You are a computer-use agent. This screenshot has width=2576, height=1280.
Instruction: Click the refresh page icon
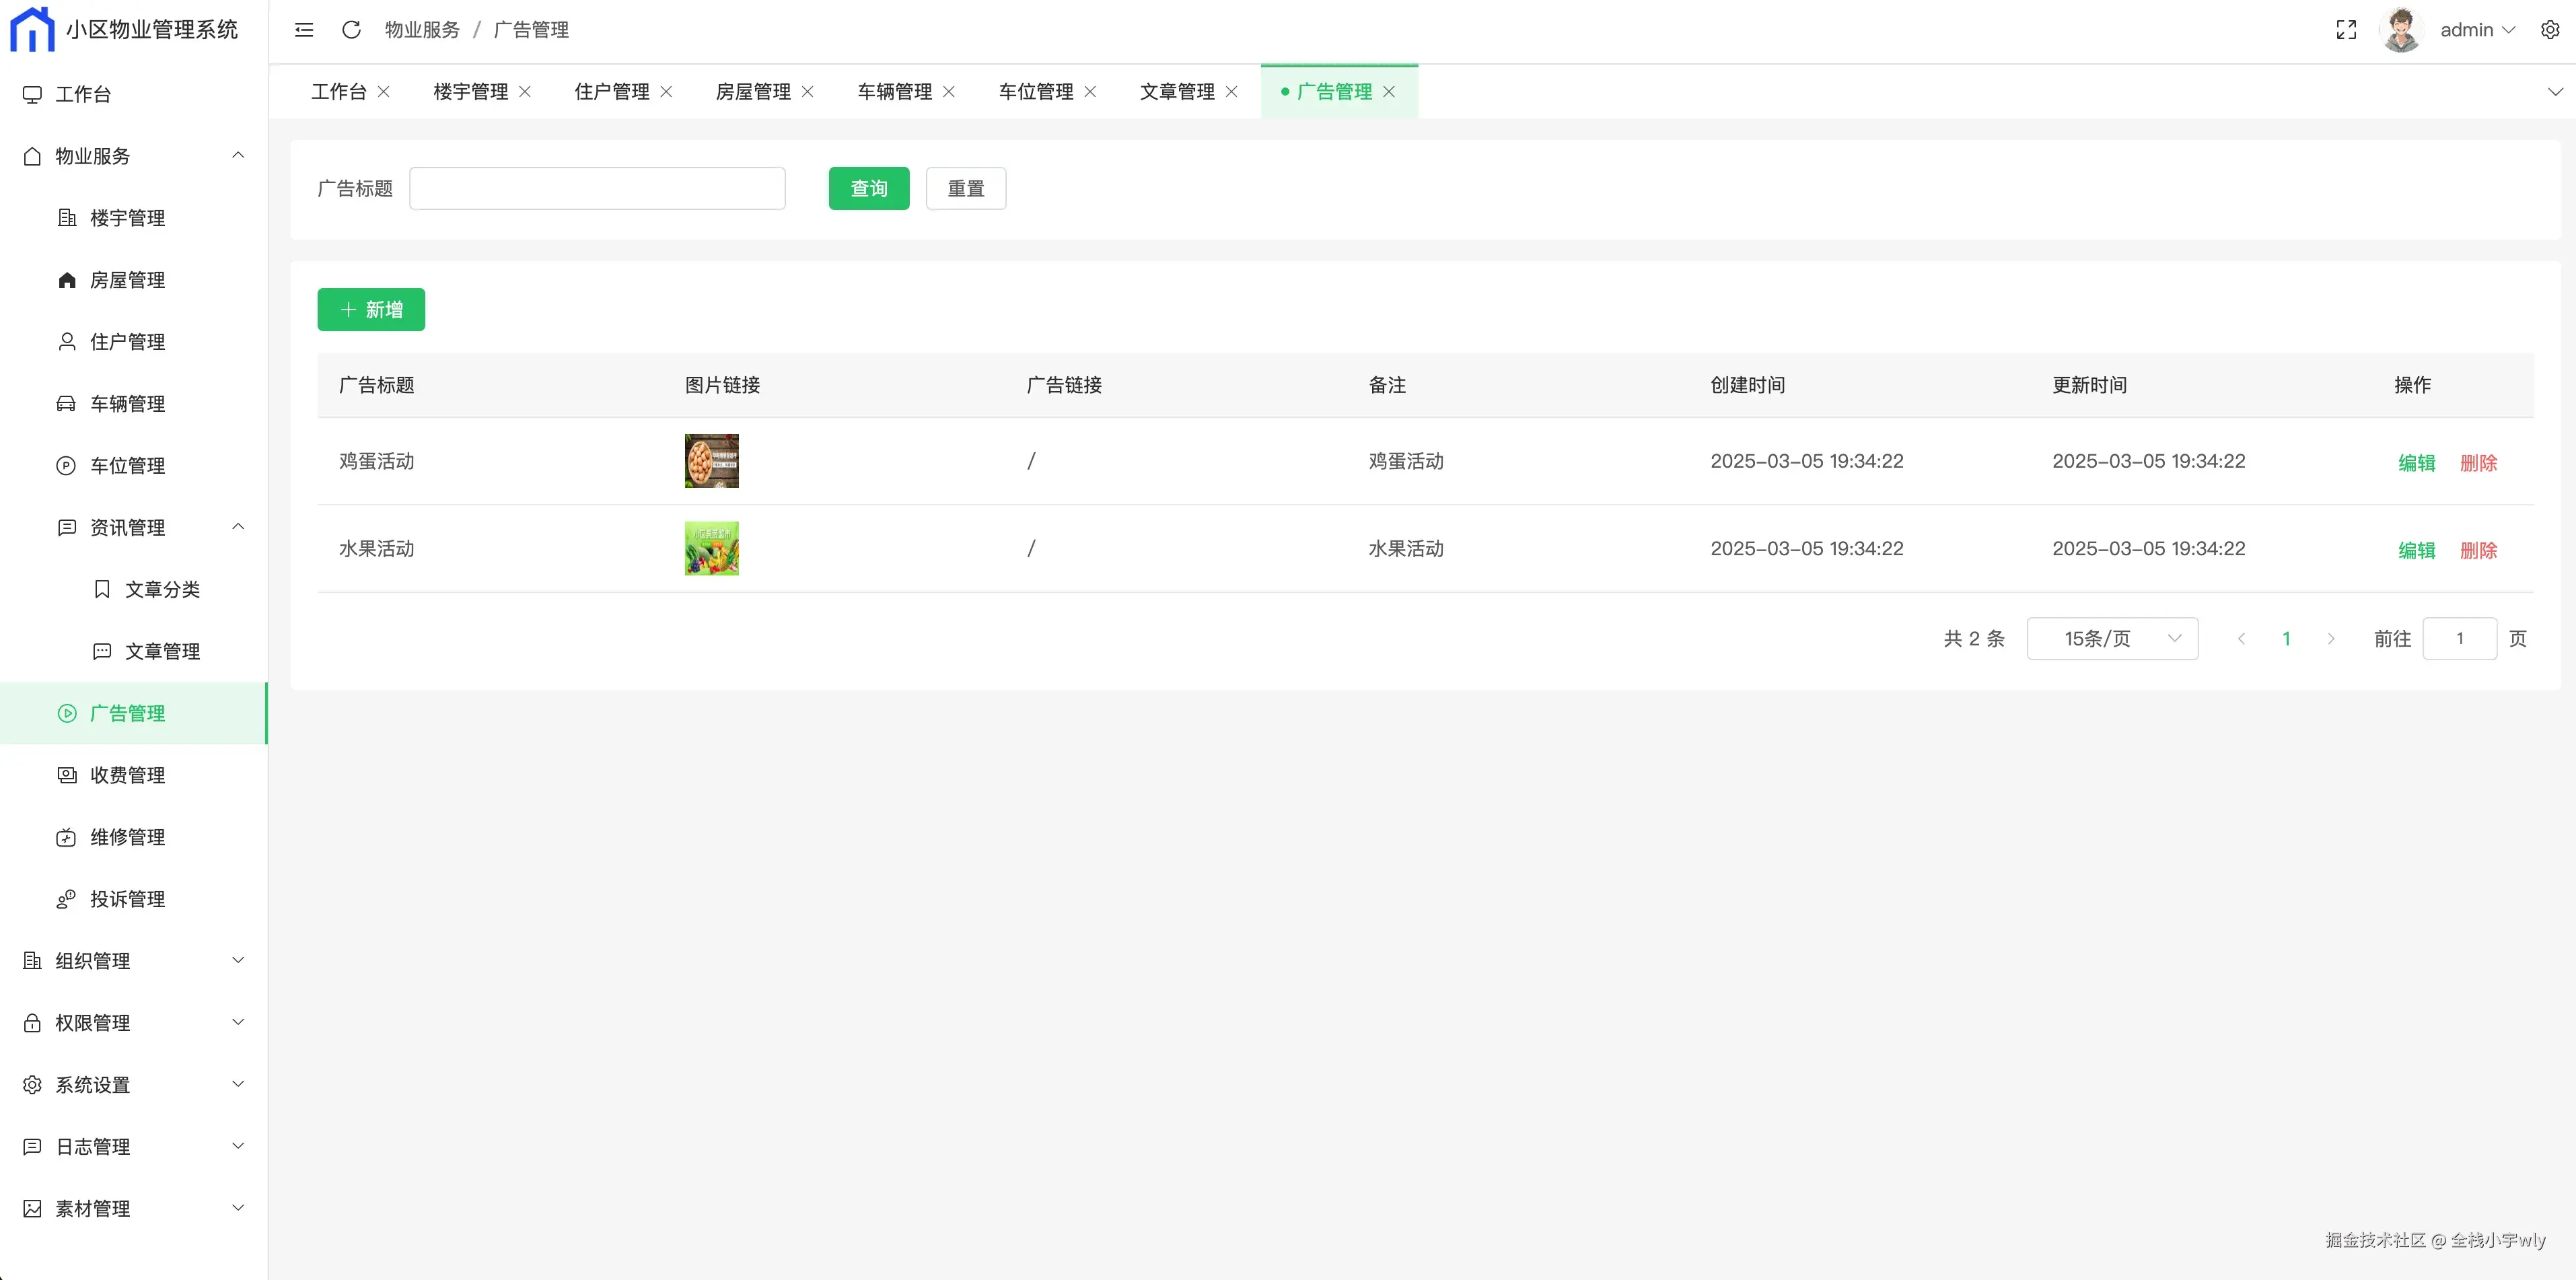click(351, 30)
